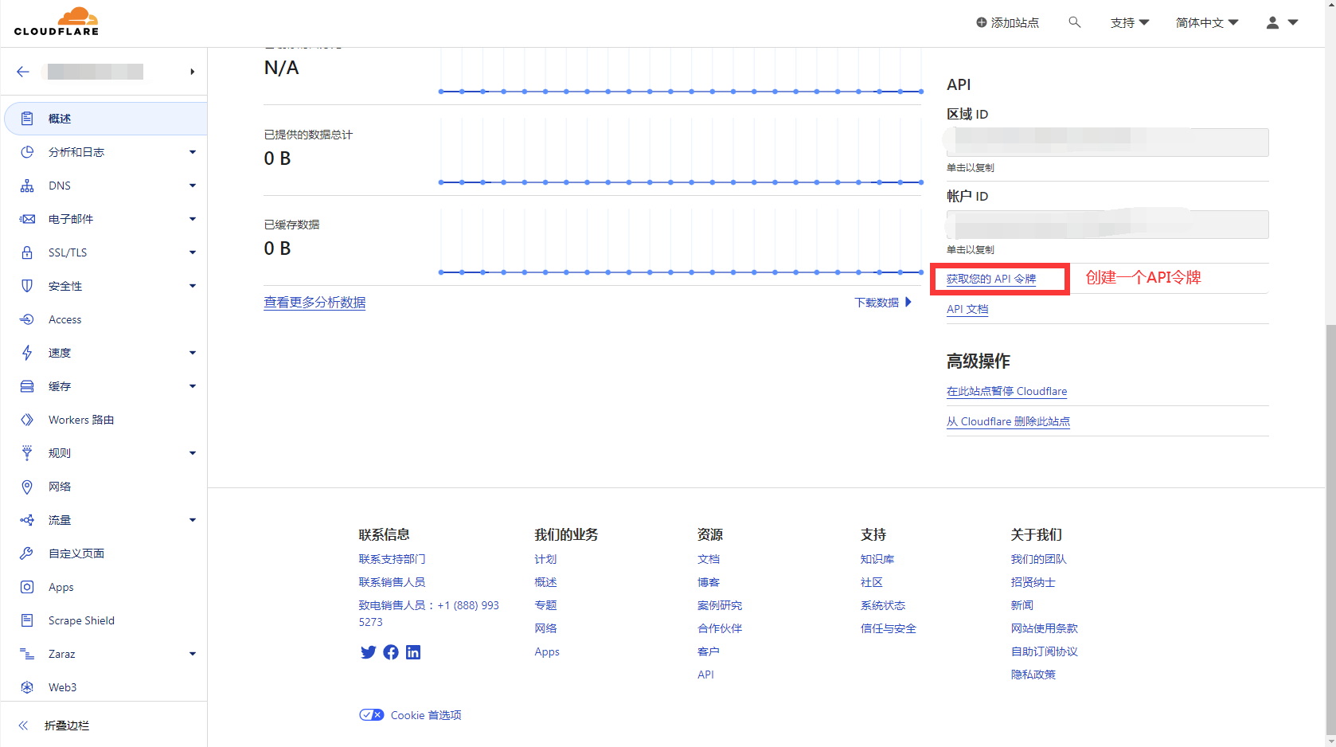The width and height of the screenshot is (1336, 747).
Task: Click the DNS network icon
Action: [27, 186]
